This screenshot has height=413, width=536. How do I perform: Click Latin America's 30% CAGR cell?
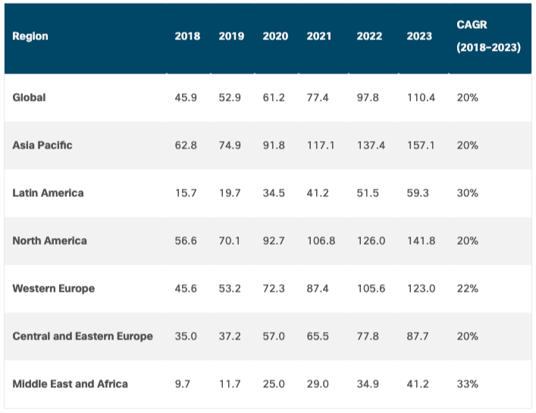pos(468,193)
